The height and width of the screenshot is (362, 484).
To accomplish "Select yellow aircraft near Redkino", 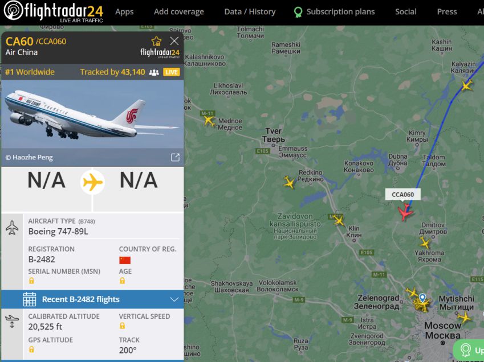I will [x=289, y=182].
